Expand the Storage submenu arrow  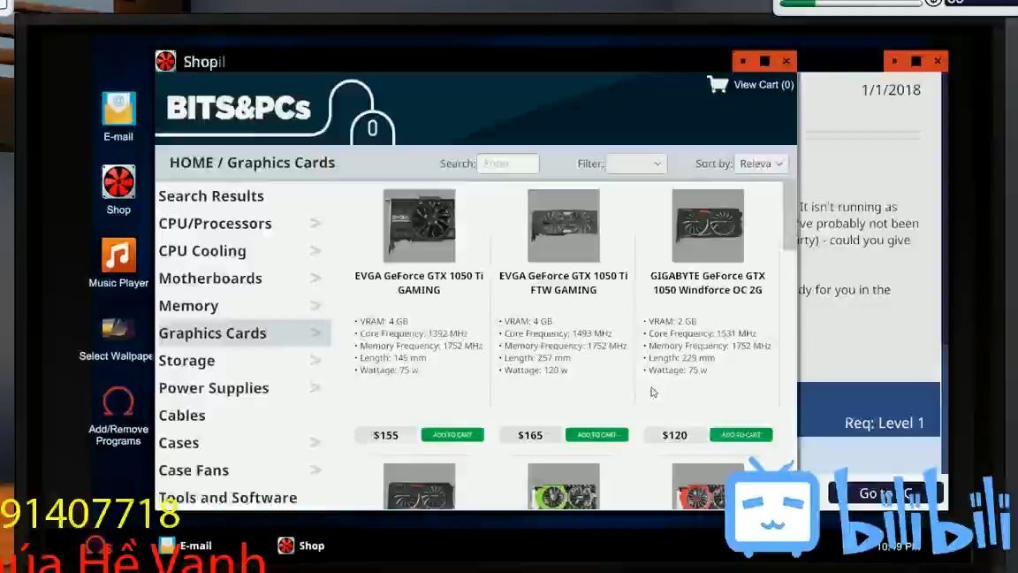pos(315,361)
